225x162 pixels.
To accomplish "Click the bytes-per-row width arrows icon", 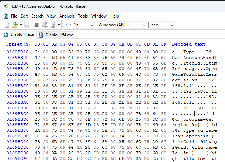I will pos(68,25).
